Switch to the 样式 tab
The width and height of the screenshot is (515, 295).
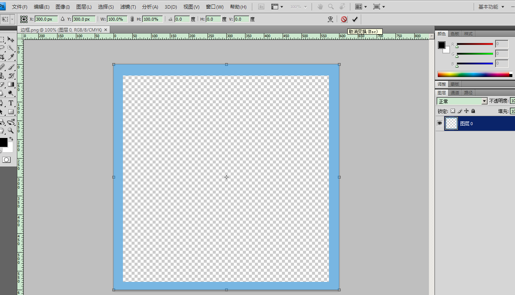[468, 34]
